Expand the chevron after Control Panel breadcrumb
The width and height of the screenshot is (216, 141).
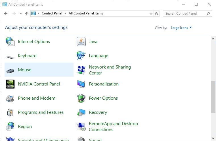[x=66, y=13]
